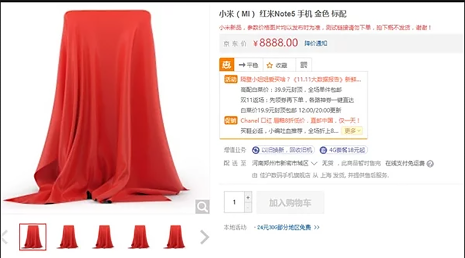Open the 平稳 price trend tab

coord(248,65)
